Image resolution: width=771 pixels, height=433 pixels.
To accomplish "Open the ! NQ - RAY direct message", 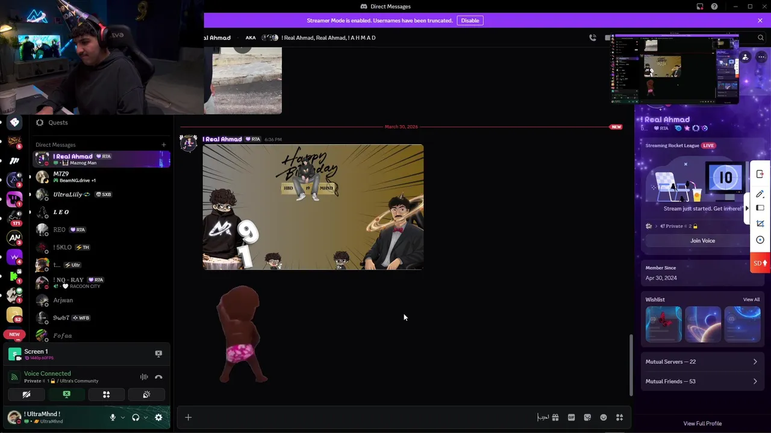I will [101, 283].
